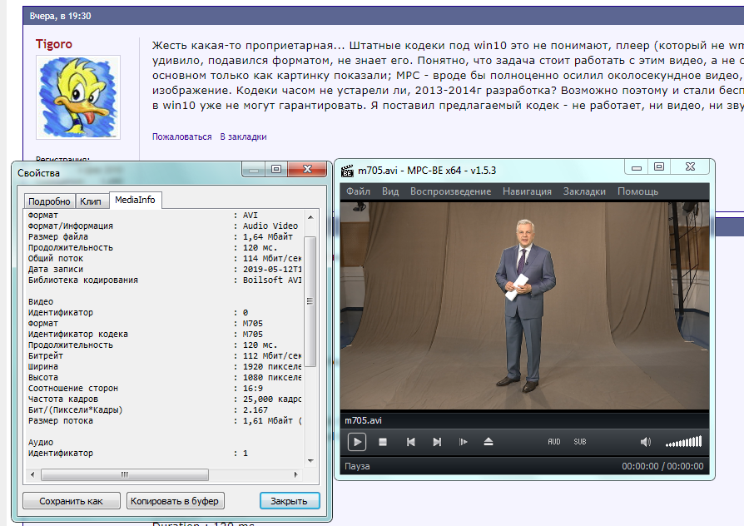This screenshot has width=744, height=526.
Task: Click the Копировать в буфер button
Action: pyautogui.click(x=176, y=501)
